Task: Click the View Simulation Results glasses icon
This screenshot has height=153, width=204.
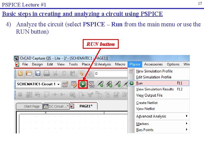Action: [92, 84]
